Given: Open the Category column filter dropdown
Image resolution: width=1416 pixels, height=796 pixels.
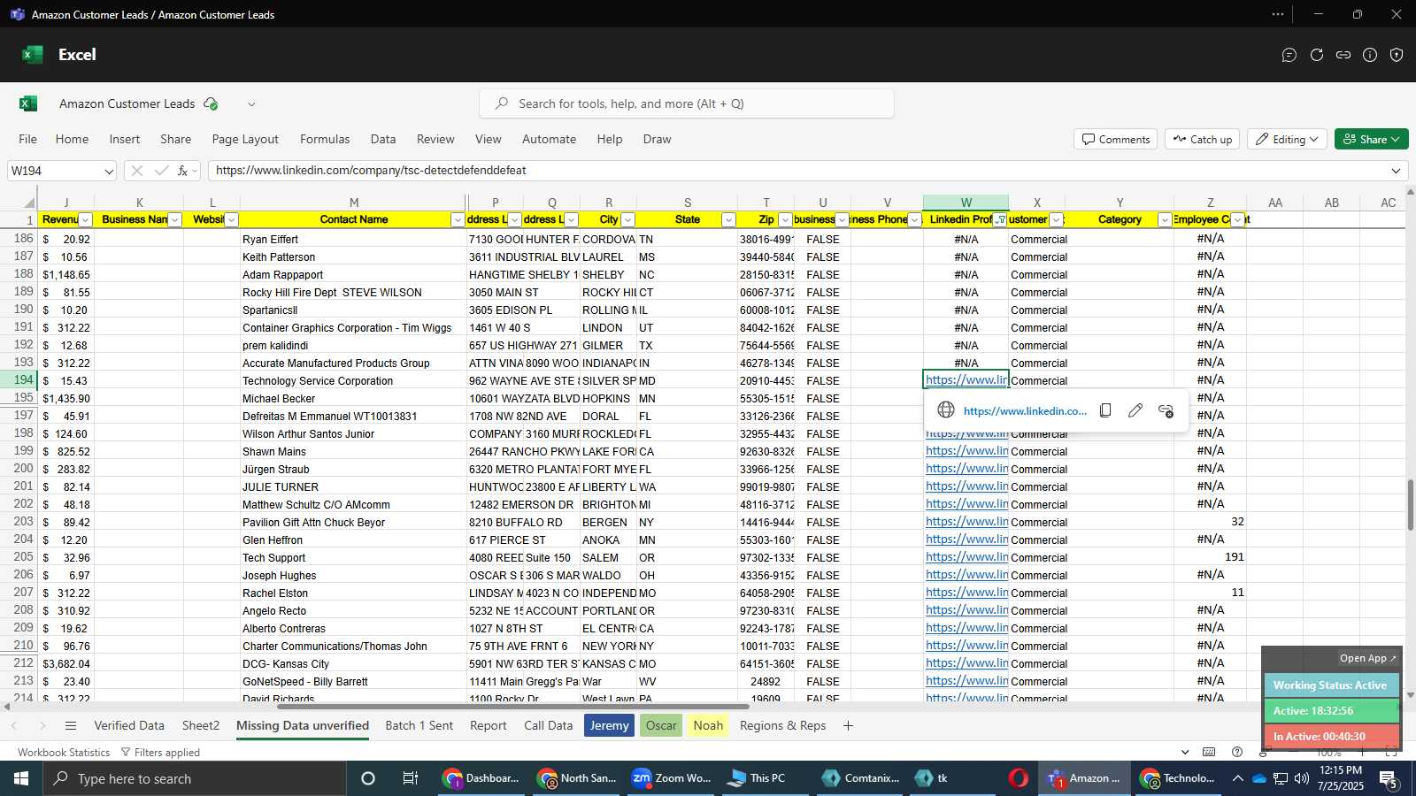Looking at the screenshot, I should pos(1165,220).
